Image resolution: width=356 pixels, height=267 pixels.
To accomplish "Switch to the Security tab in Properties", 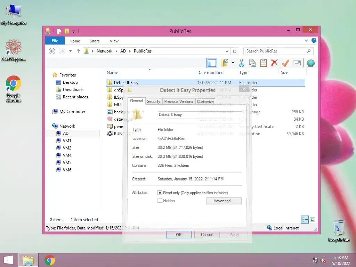I will (153, 102).
